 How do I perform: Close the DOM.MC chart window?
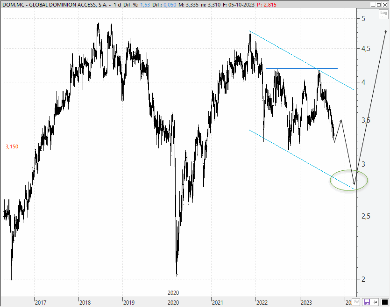point(385,5)
